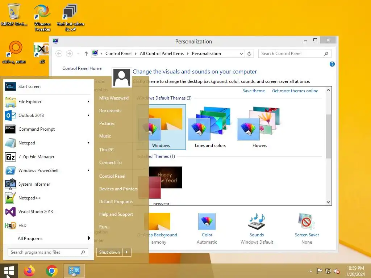Open Help and Support entry
371x278 pixels.
pyautogui.click(x=116, y=214)
